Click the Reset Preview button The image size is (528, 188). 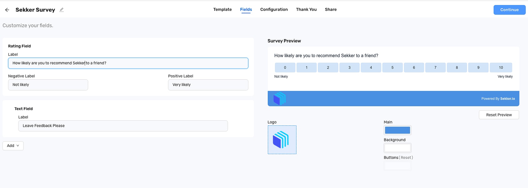pyautogui.click(x=499, y=115)
